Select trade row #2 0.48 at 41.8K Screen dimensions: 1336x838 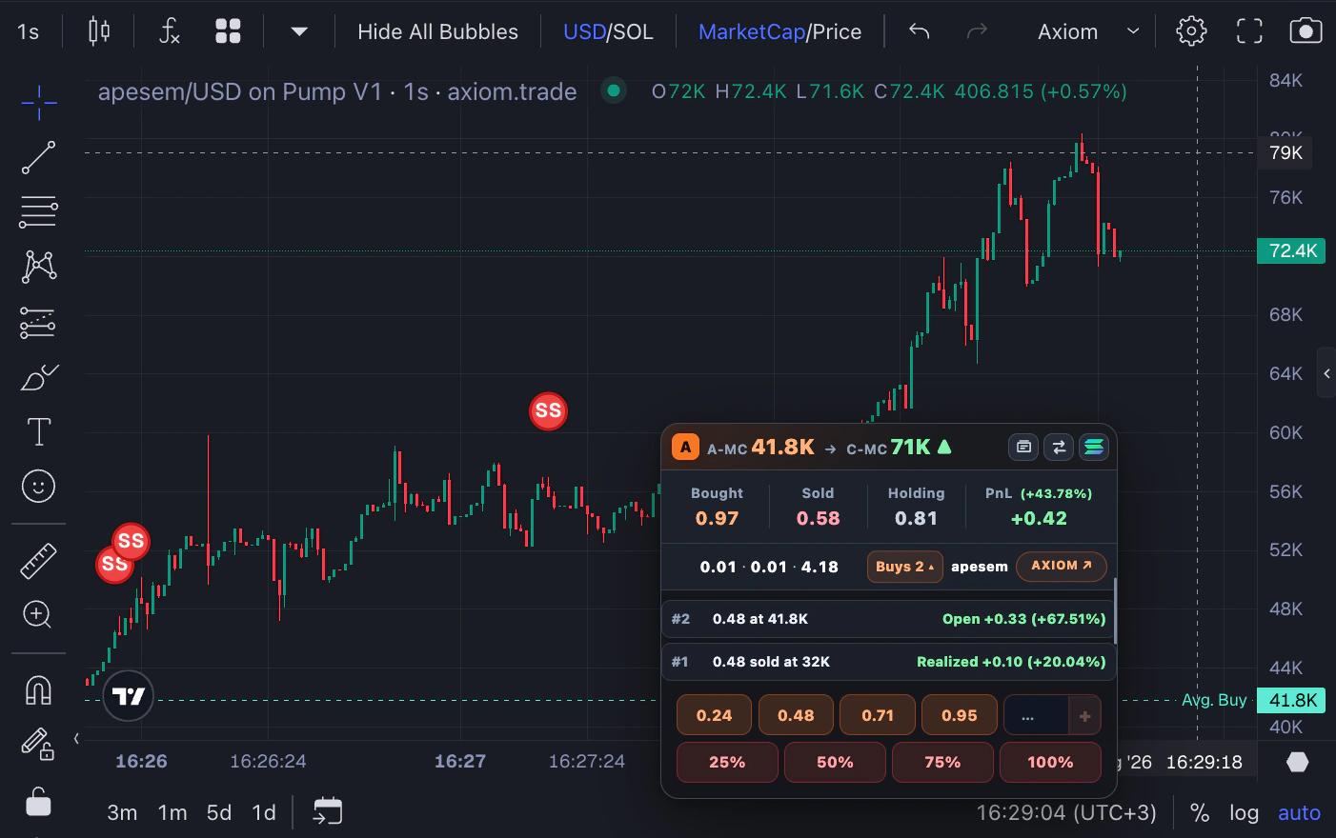point(886,619)
